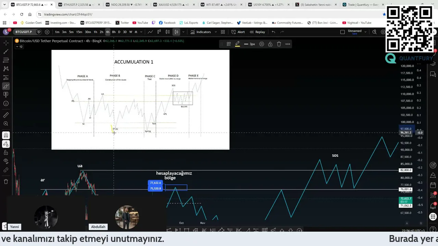The height and width of the screenshot is (246, 438).
Task: Start bar Replay mode
Action: click(257, 32)
